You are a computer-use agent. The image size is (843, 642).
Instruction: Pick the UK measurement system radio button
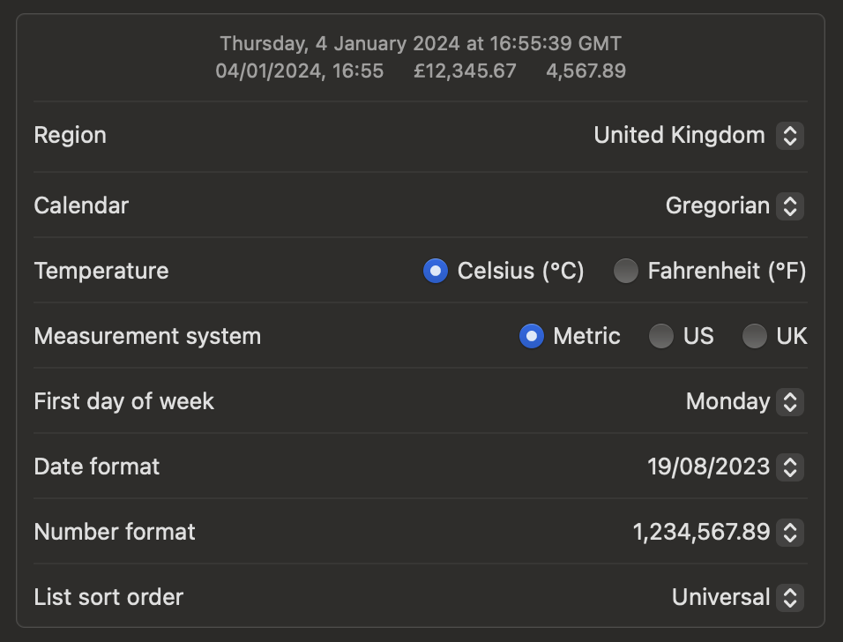(755, 336)
